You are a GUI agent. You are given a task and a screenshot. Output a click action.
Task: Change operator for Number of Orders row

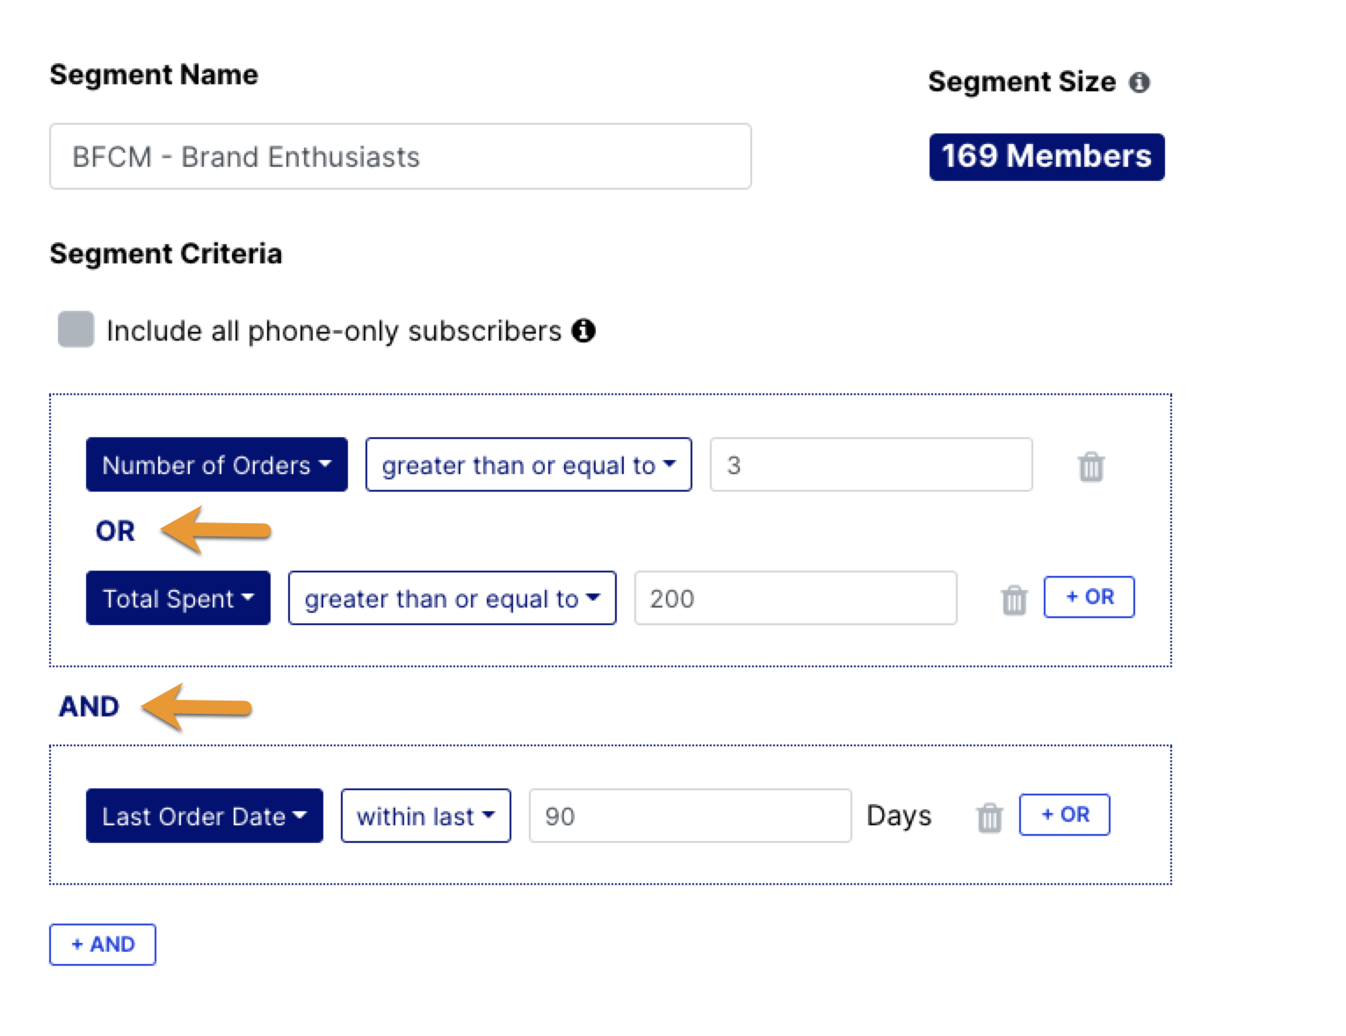pos(528,465)
